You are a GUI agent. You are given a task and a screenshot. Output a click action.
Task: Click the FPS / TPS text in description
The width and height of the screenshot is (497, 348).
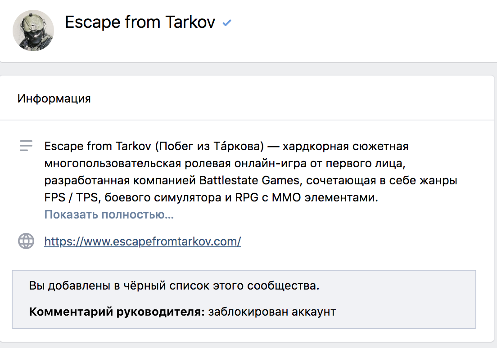tap(71, 197)
